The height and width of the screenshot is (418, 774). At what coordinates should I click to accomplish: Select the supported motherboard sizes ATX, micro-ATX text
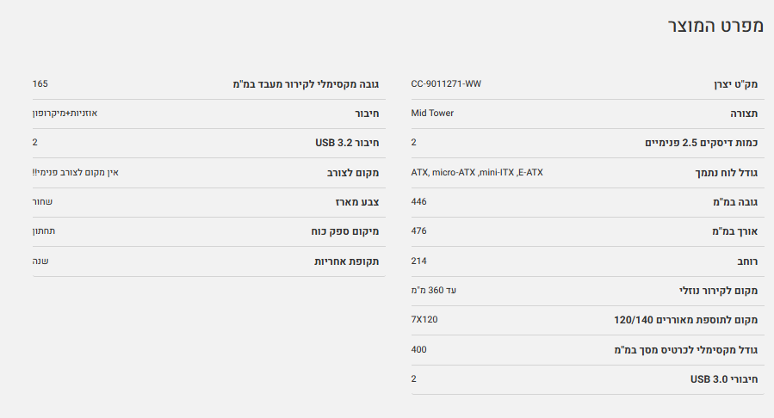[x=477, y=172]
